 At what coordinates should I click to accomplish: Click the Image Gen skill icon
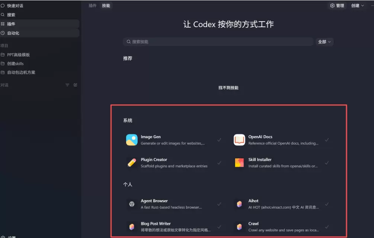[x=132, y=140]
